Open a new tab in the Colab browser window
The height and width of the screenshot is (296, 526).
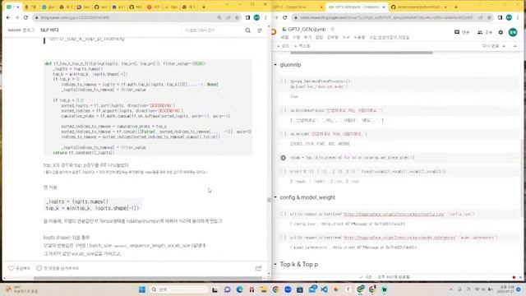coord(456,7)
